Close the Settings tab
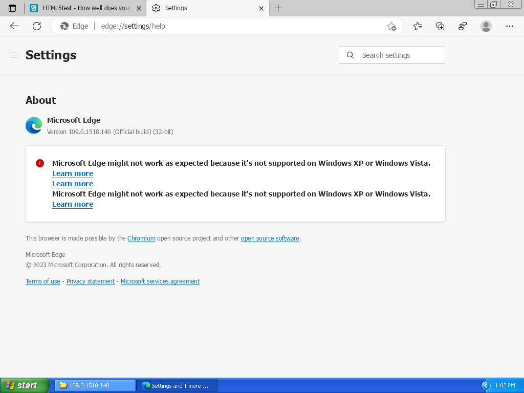Screen dimensions: 524x393 click(x=261, y=8)
